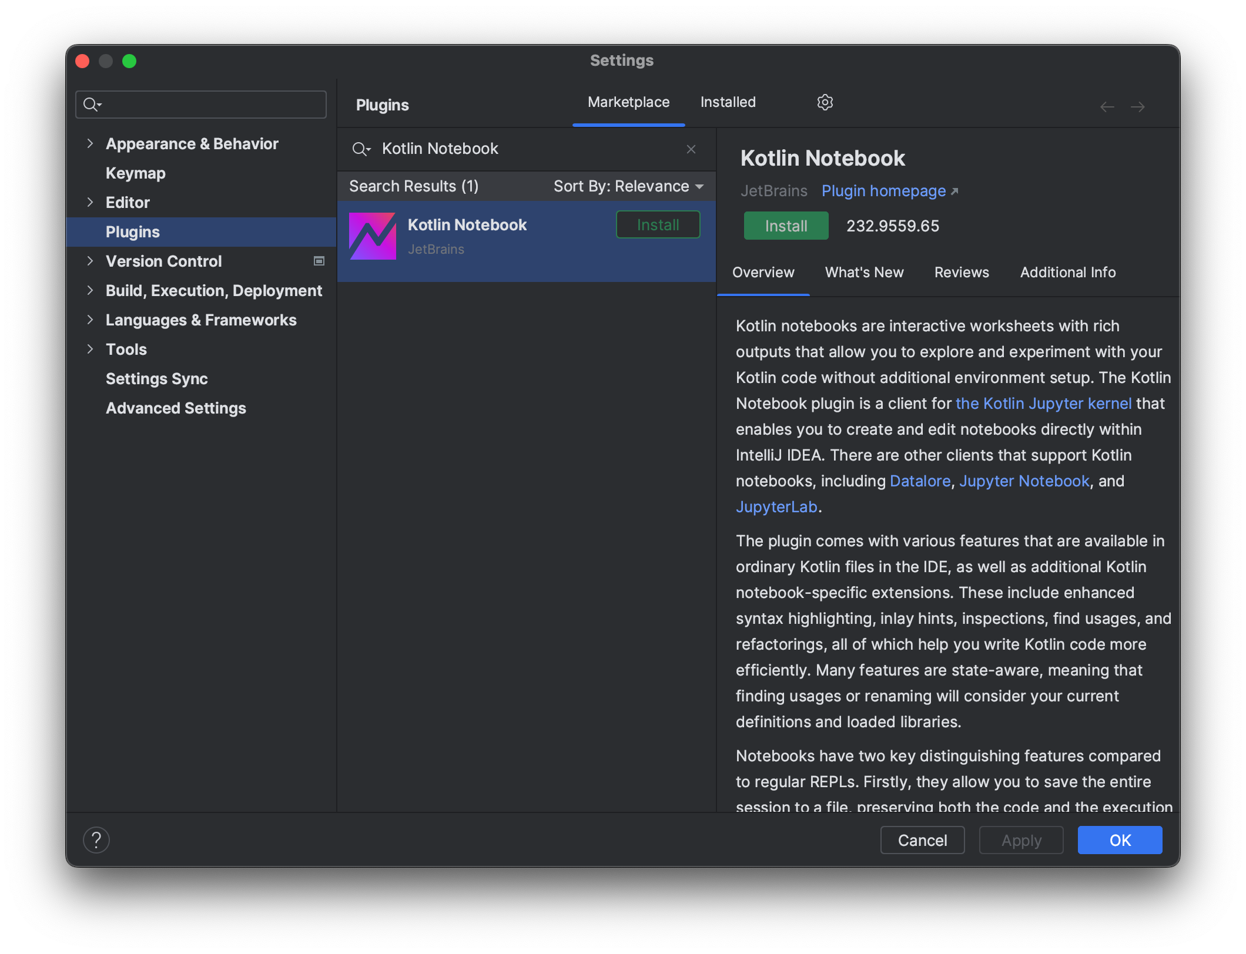Open the What's New tab
This screenshot has width=1246, height=954.
click(x=864, y=273)
